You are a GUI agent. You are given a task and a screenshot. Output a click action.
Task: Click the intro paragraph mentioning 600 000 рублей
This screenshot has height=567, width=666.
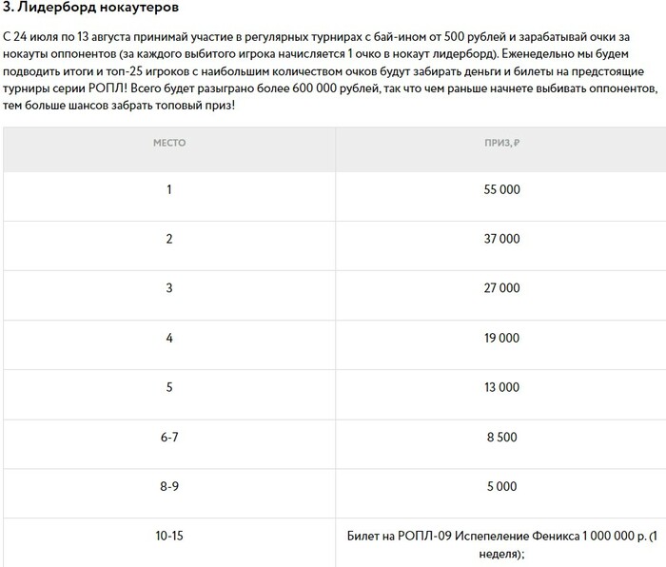click(330, 71)
